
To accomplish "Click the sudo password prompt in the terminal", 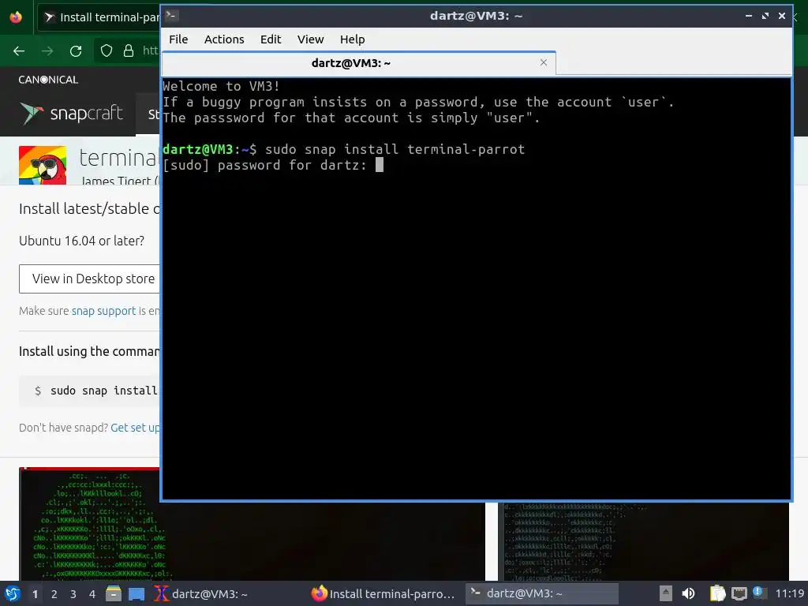I will (272, 165).
